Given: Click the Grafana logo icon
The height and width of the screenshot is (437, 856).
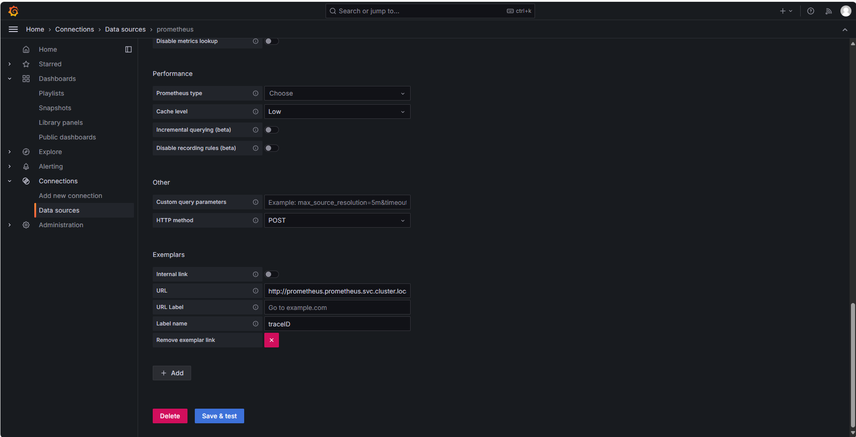Looking at the screenshot, I should click(13, 11).
